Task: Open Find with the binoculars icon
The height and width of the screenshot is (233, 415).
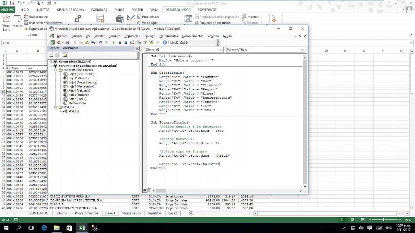Action: point(93,42)
